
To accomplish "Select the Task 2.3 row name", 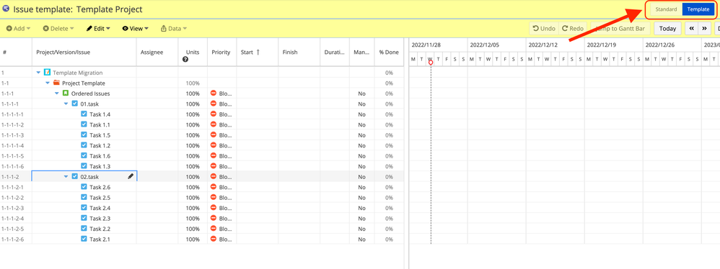I will [100, 218].
